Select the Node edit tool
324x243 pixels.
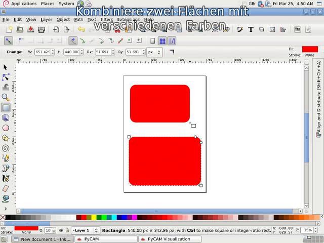(x=6, y=77)
